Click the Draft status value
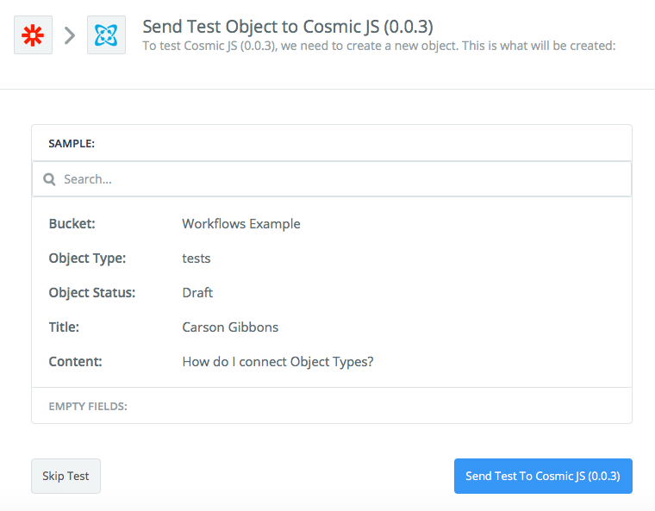Viewport: 655px width, 511px height. 197,293
